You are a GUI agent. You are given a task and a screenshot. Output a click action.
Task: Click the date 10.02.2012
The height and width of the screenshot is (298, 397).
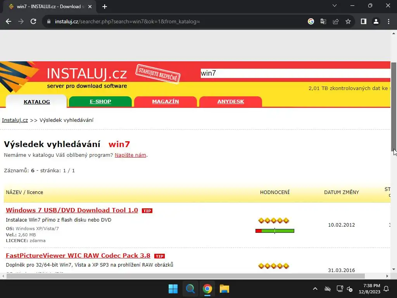click(342, 225)
